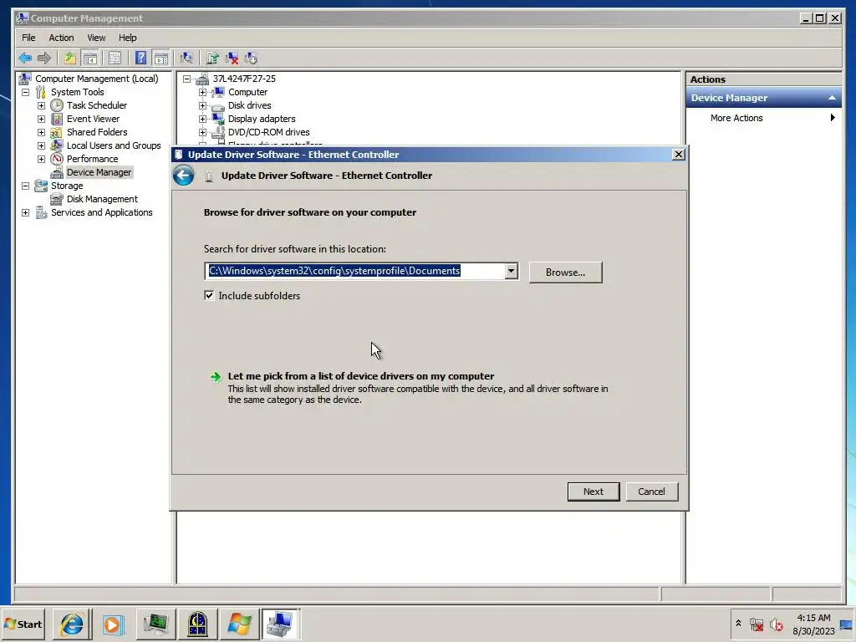The width and height of the screenshot is (856, 642).
Task: Toggle Show/Hide Action Pane toolbar icon
Action: [x=161, y=58]
